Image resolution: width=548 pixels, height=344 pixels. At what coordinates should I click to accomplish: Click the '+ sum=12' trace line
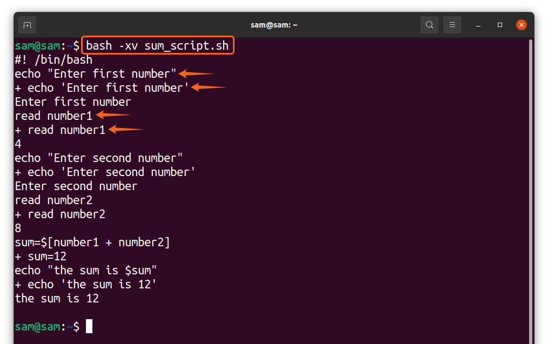coord(41,257)
